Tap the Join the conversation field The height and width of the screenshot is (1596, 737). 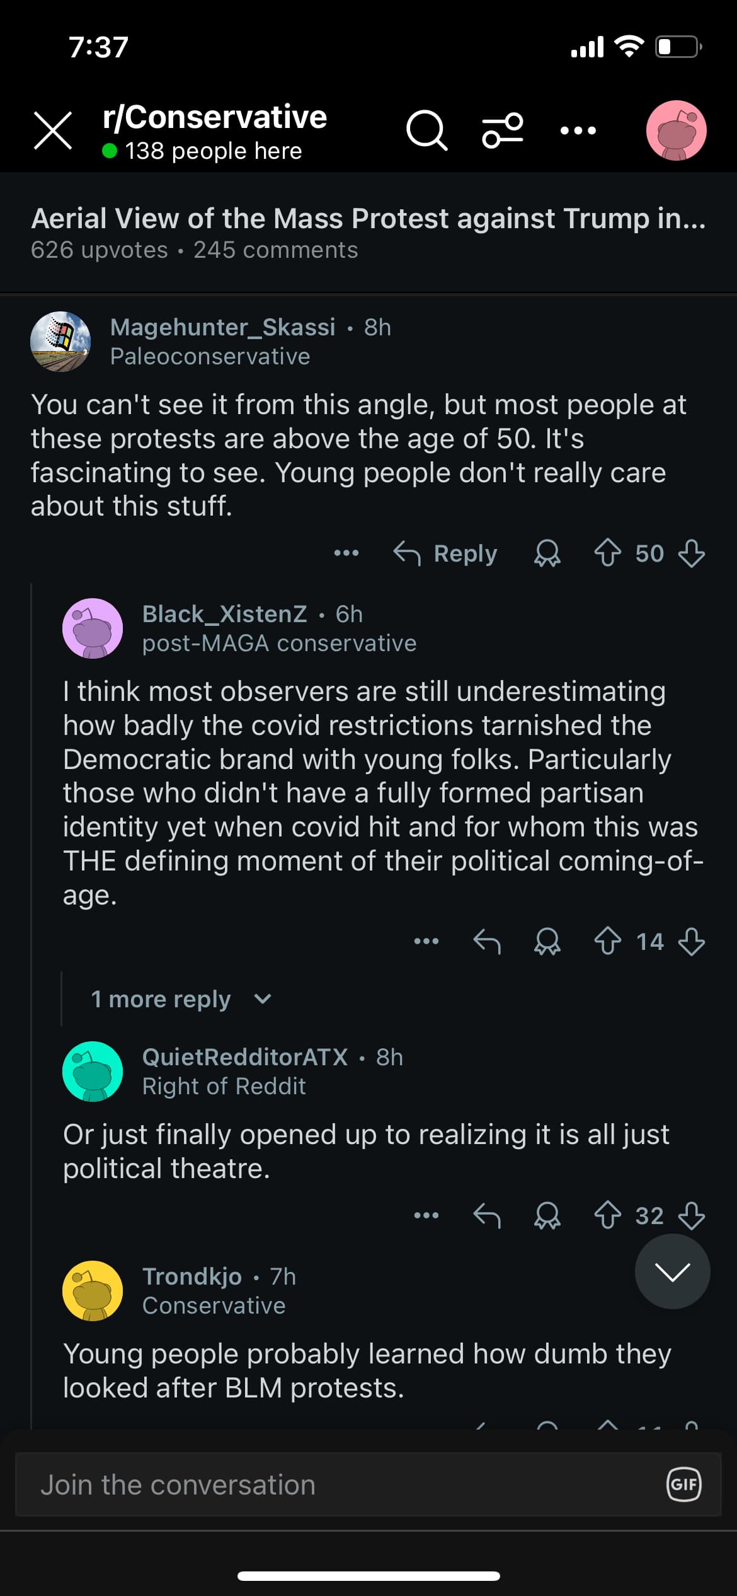[340, 1484]
